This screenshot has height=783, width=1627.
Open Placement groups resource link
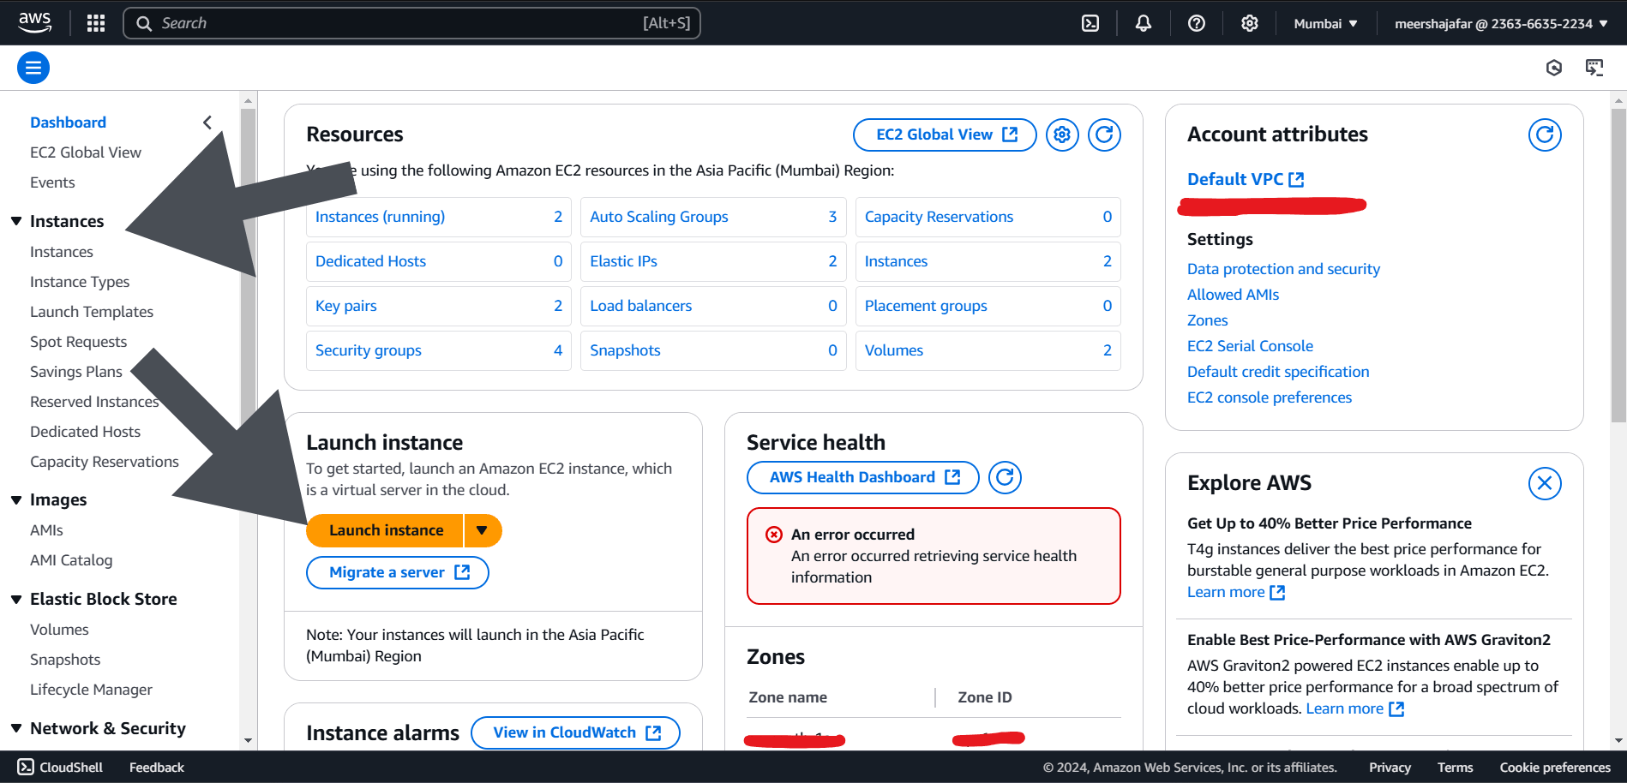926,306
